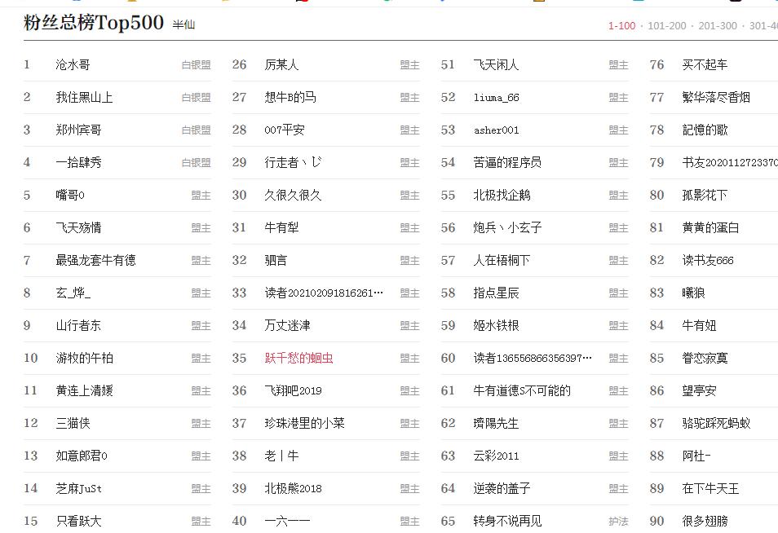
Task: Click the 半仙 book title label
Action: click(183, 25)
